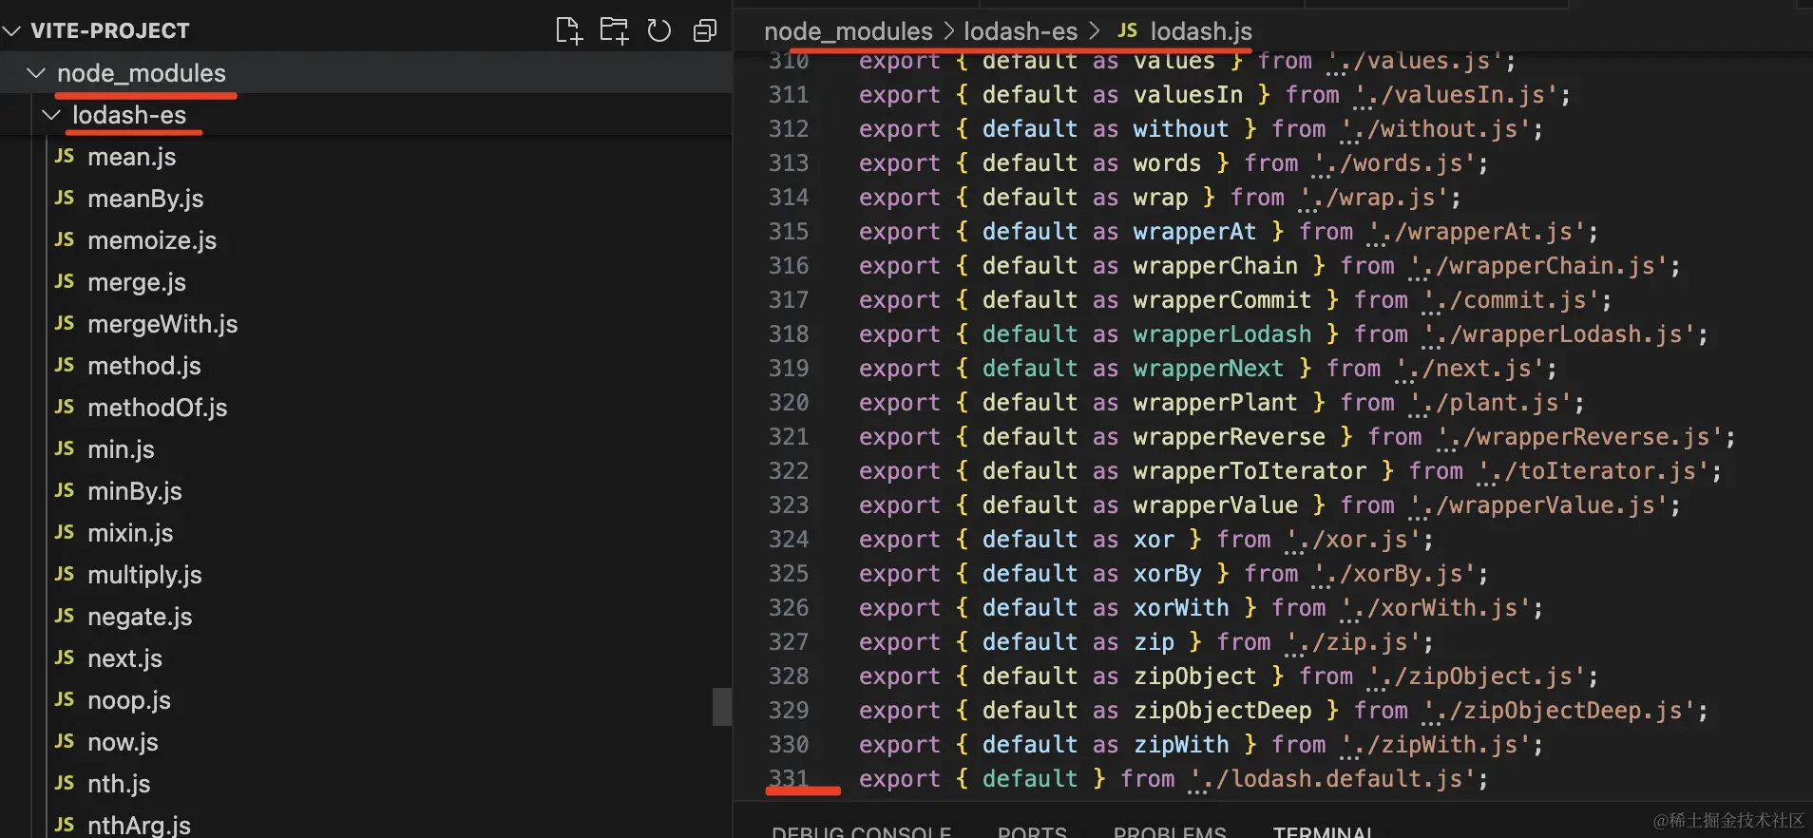The width and height of the screenshot is (1813, 838).
Task: Collapse the node_modules folder
Action: click(x=36, y=72)
